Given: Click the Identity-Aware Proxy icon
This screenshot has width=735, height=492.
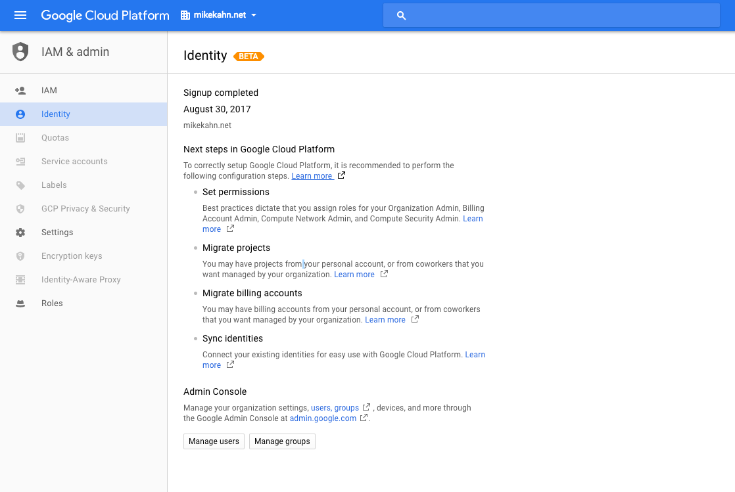Looking at the screenshot, I should pos(20,280).
